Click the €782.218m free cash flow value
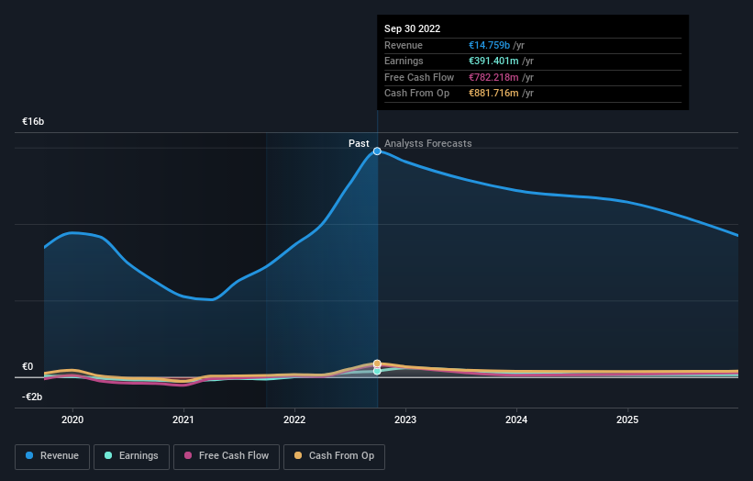Viewport: 753px width, 481px height. click(493, 77)
